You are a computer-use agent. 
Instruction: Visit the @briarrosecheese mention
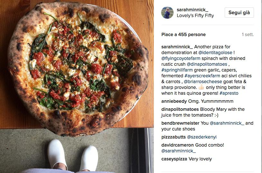pyautogui.click(x=203, y=82)
